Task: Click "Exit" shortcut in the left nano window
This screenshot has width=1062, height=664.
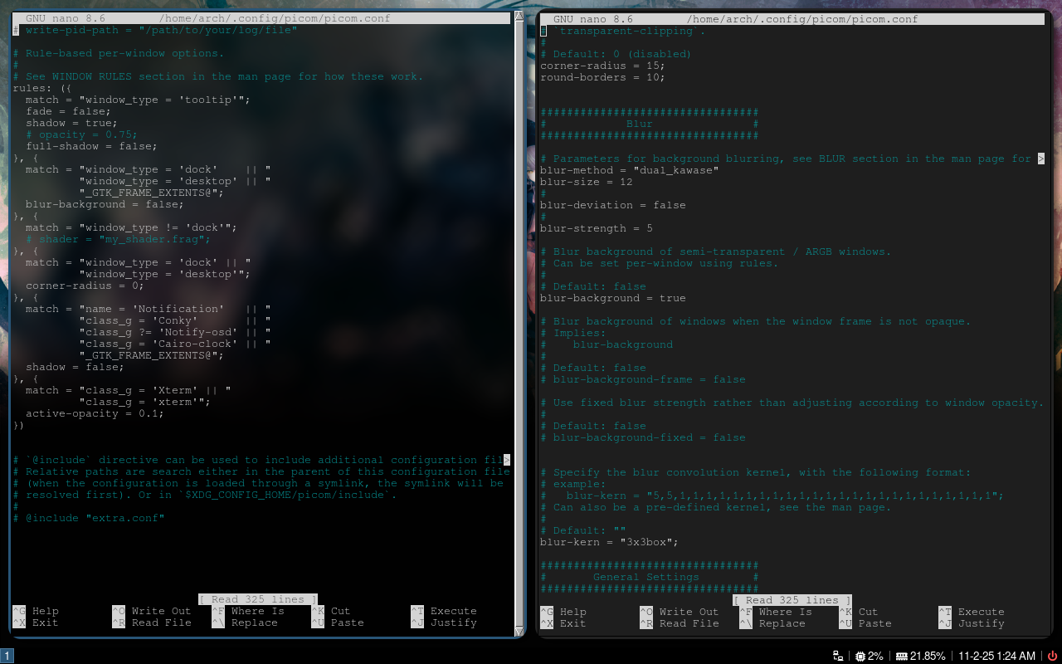Action: click(46, 622)
